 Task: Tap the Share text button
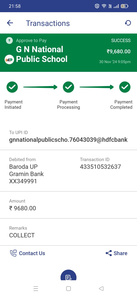pos(121,253)
